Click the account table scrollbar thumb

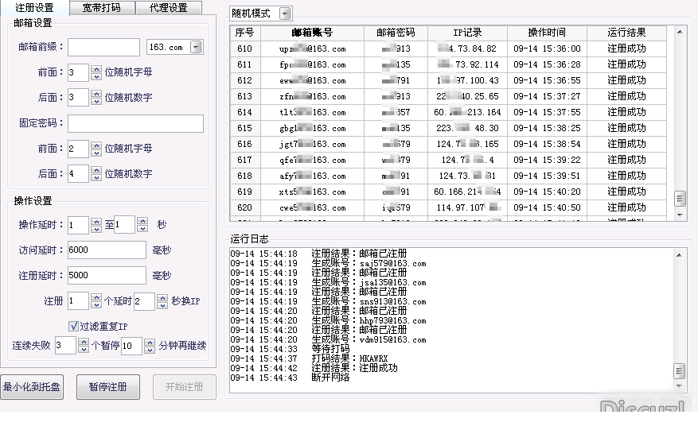(x=680, y=199)
